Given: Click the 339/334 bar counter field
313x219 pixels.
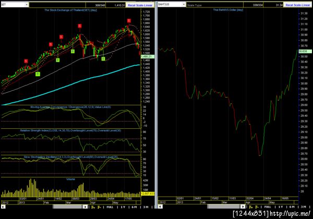Looking at the screenshot, I should tap(254, 5).
